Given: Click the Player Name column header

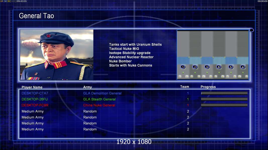Looking at the screenshot, I should (32, 87).
